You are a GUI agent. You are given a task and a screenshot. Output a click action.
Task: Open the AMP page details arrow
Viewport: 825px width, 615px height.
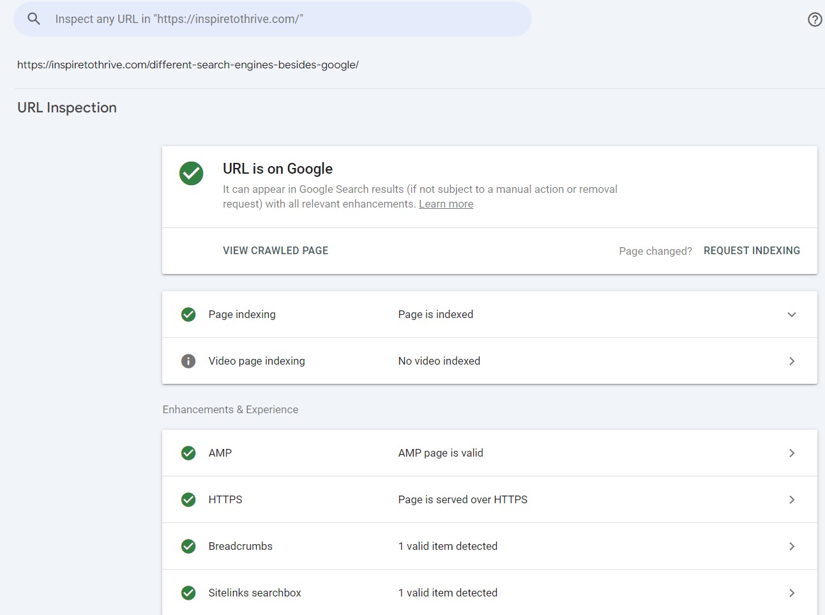click(792, 453)
